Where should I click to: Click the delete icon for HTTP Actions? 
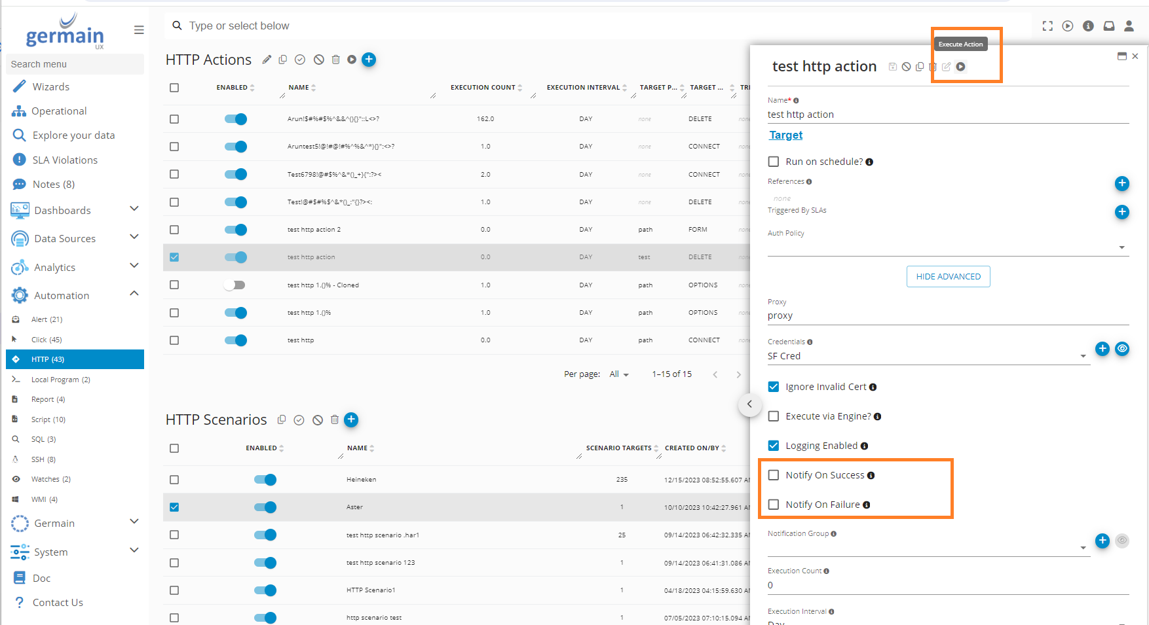click(x=335, y=60)
